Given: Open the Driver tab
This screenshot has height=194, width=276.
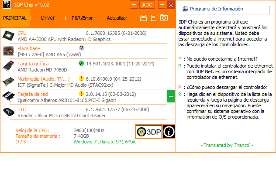Looking at the screenshot, I should point(48,18).
